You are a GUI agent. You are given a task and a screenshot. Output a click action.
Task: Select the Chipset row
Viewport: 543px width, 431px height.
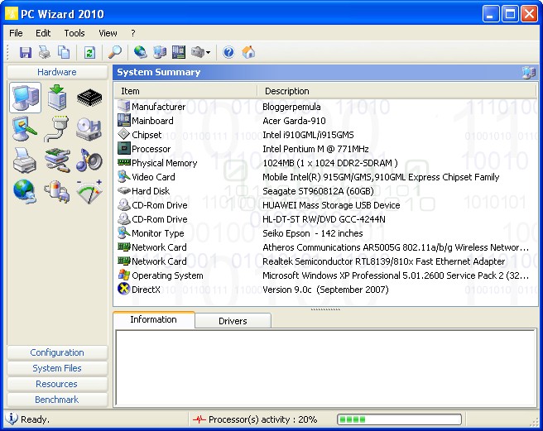pos(325,135)
